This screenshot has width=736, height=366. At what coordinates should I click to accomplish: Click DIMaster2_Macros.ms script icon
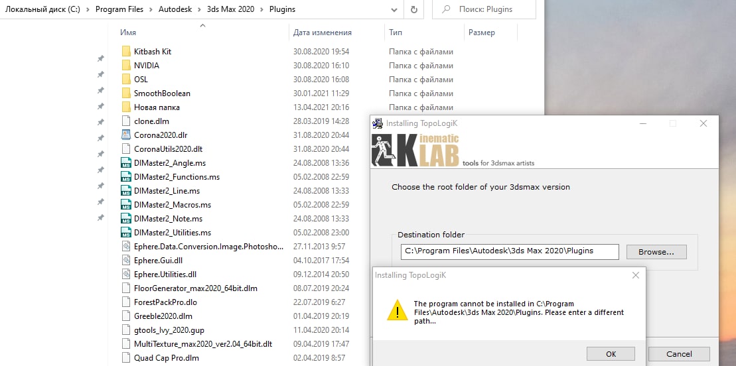click(126, 205)
